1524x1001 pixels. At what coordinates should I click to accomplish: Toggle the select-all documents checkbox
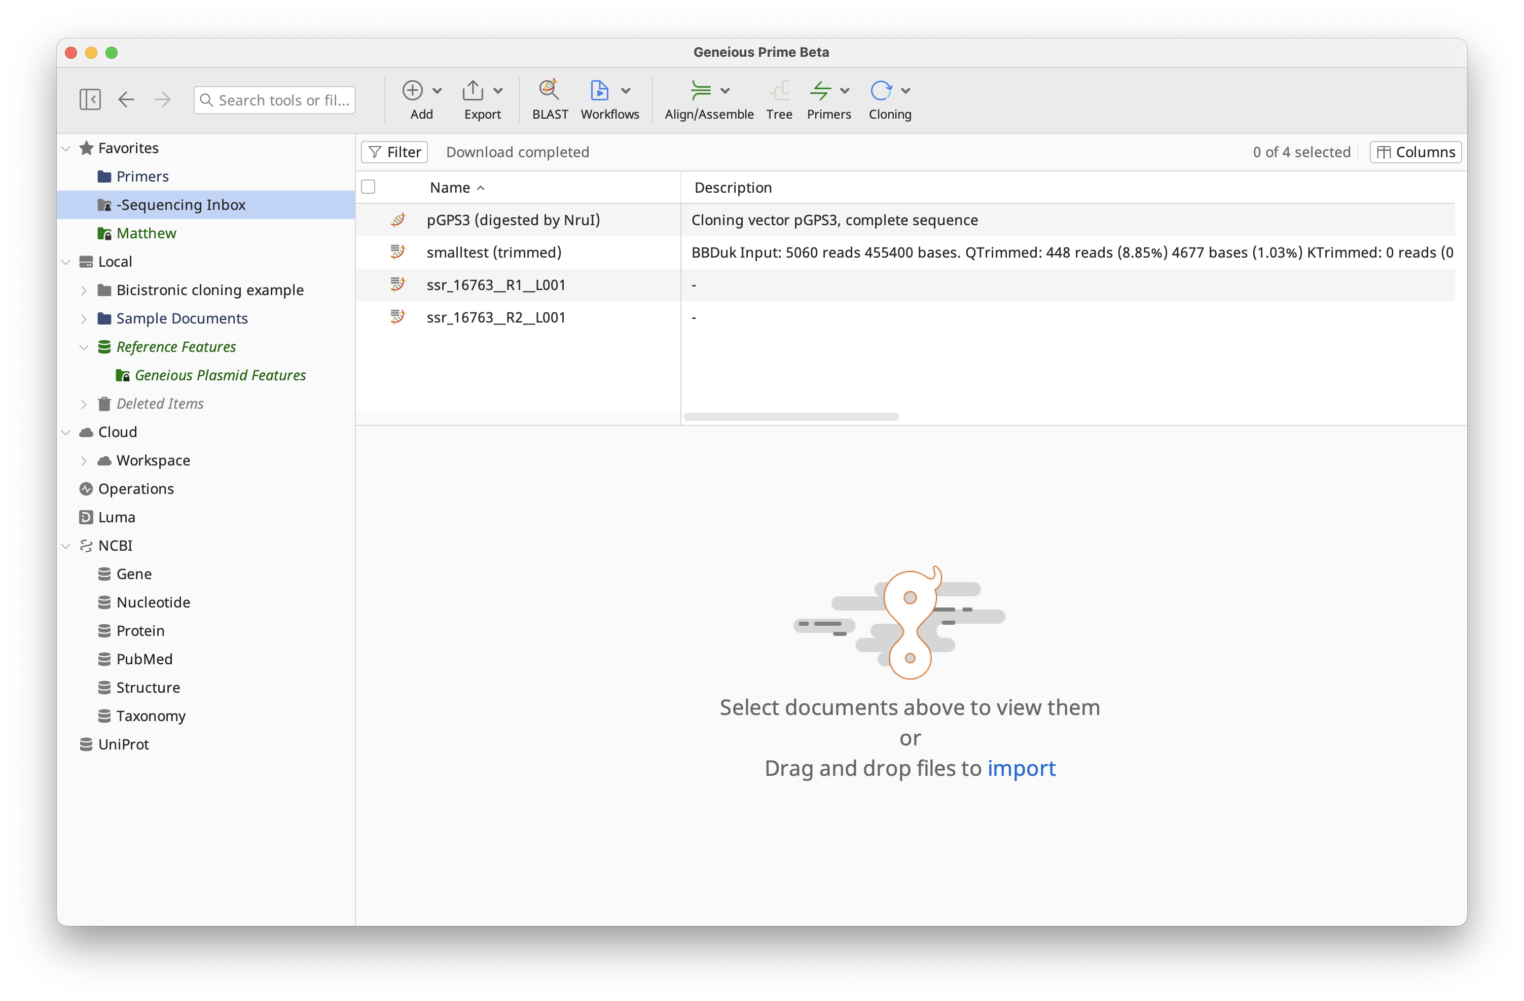(368, 187)
